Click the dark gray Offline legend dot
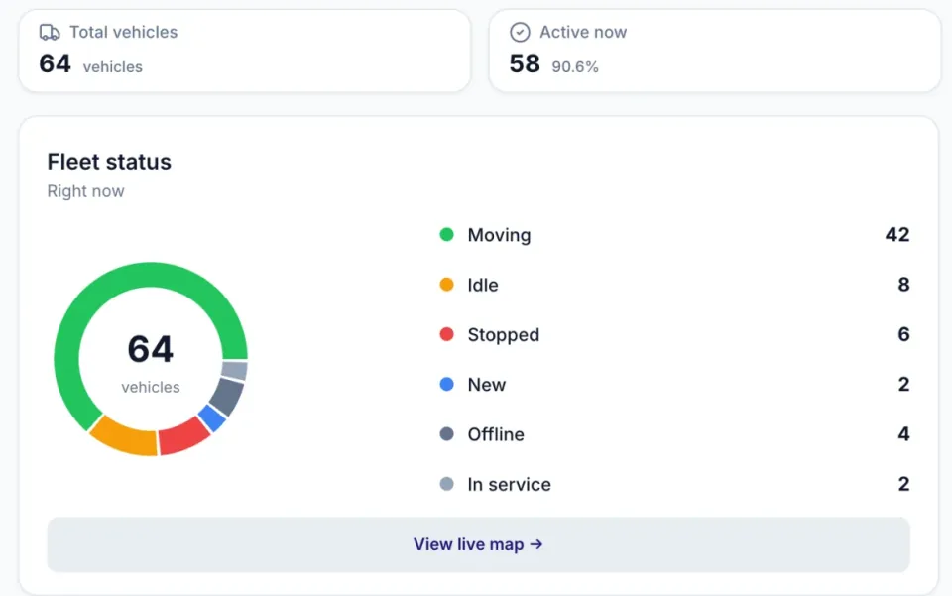 [x=447, y=434]
